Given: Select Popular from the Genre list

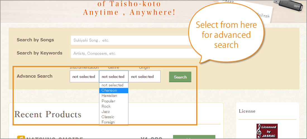Looking at the screenshot, I should point(114,101).
